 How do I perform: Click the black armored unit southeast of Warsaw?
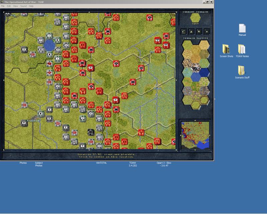(x=91, y=132)
